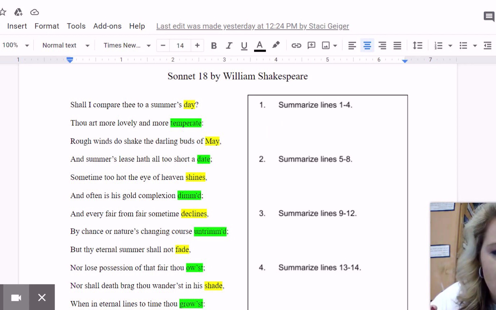496x310 pixels.
Task: Click the text Summarize lines 9-12
Action: [x=318, y=213]
